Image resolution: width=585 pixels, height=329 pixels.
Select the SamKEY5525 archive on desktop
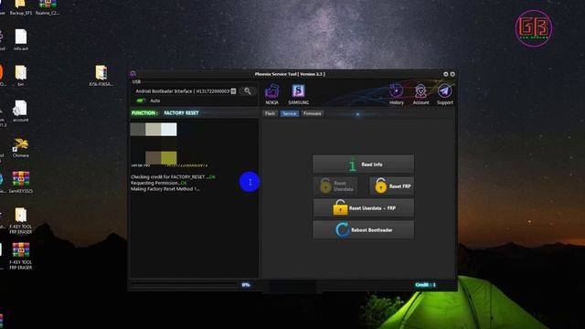tap(21, 183)
